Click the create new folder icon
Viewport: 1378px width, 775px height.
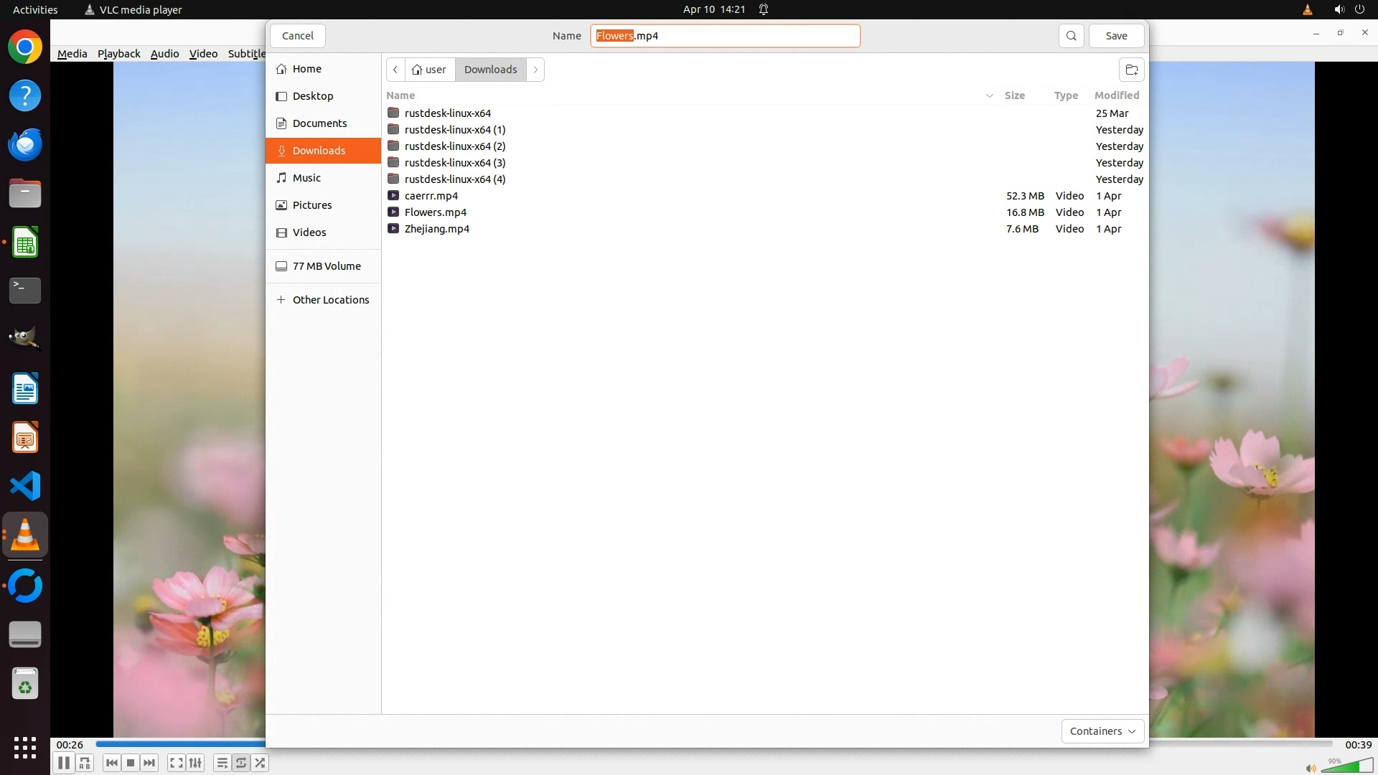click(x=1131, y=70)
